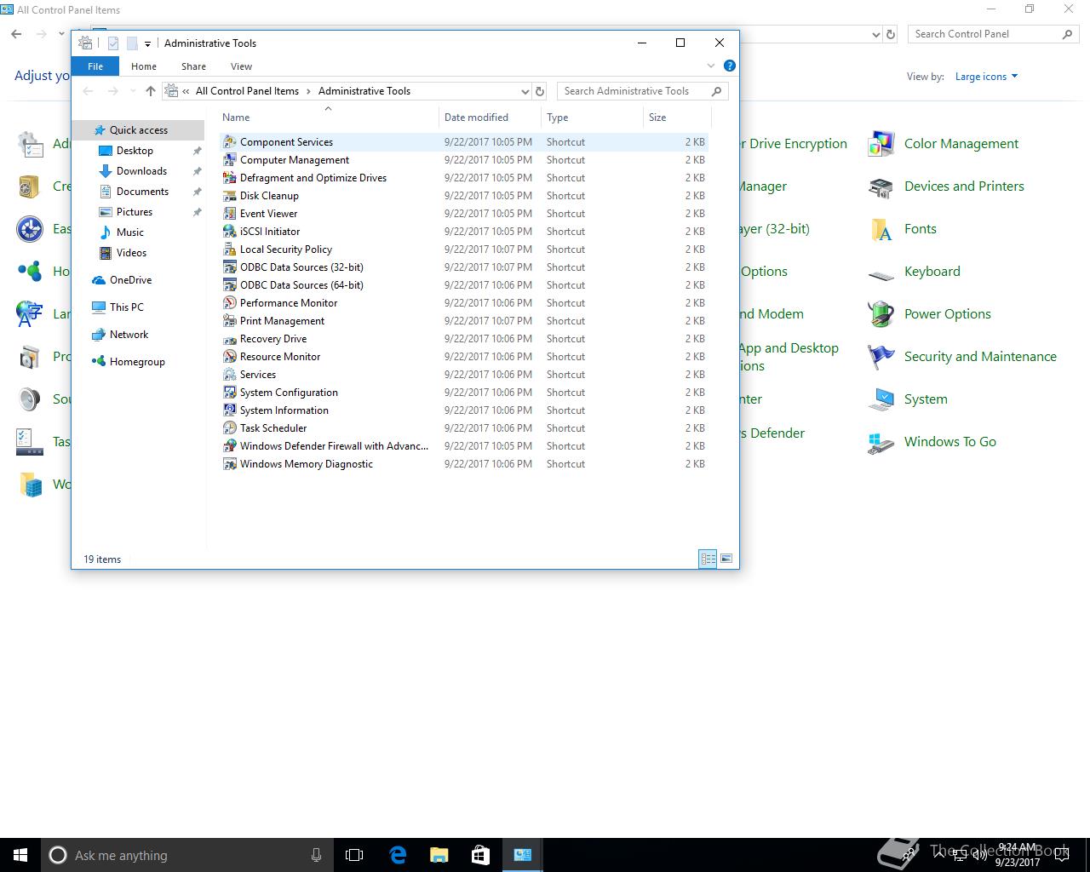Sort by the Date modified column

pos(490,118)
